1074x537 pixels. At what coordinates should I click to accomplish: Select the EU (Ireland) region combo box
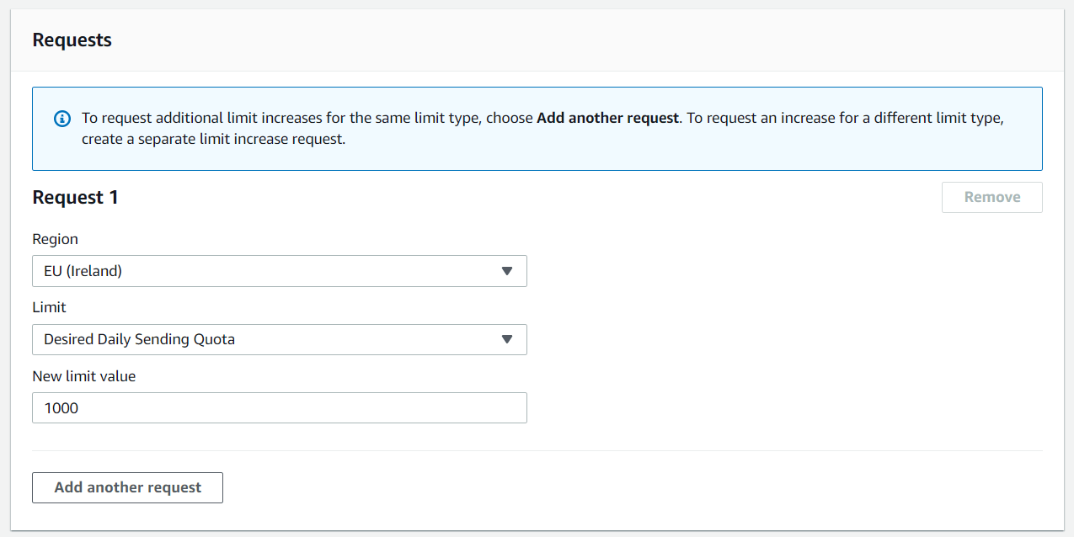(270, 271)
